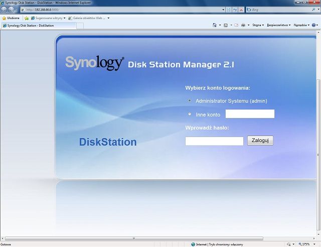Open the feeds dropdown arrow
The height and width of the screenshot is (247, 321).
tap(231, 25)
